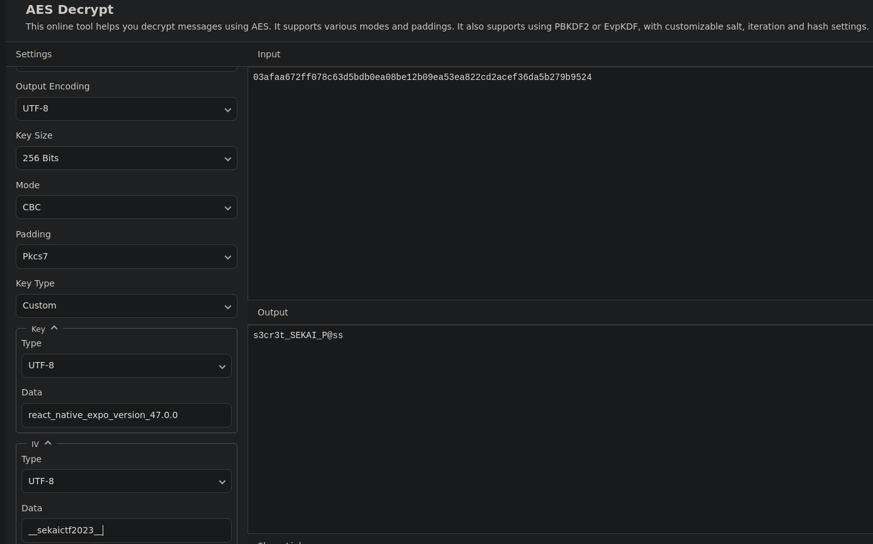Click the Share Link option below Output
The height and width of the screenshot is (544, 873).
[x=280, y=542]
